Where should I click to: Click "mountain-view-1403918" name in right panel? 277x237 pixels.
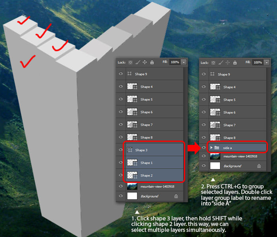240,156
